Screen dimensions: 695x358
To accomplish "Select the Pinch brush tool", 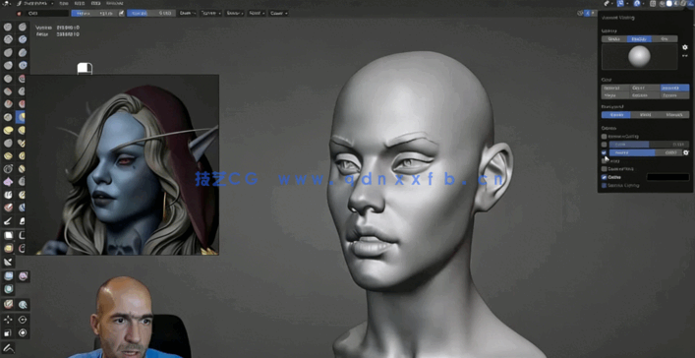I will 8,117.
